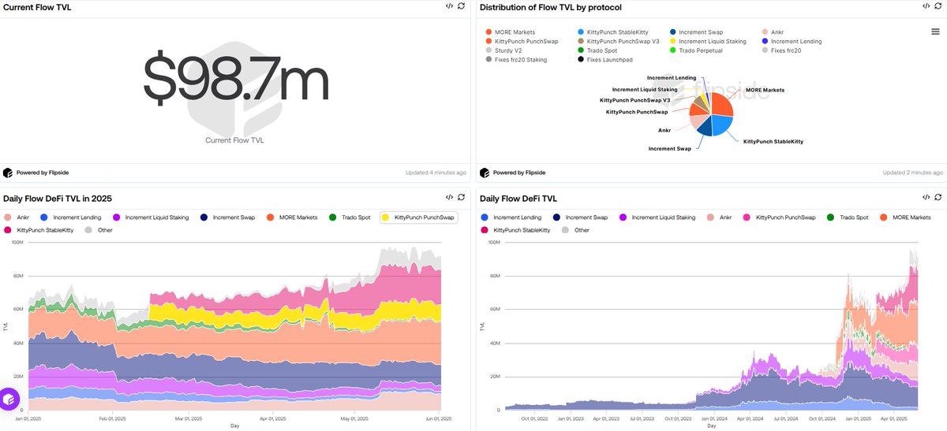947x431 pixels.
Task: Hide KittyPunch StableKitty in all-time TVL chart
Action: [x=515, y=230]
